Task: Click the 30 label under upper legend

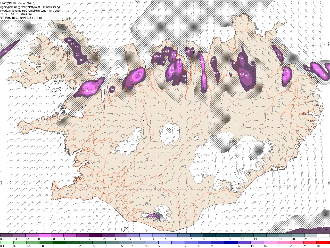Action: (x=319, y=239)
